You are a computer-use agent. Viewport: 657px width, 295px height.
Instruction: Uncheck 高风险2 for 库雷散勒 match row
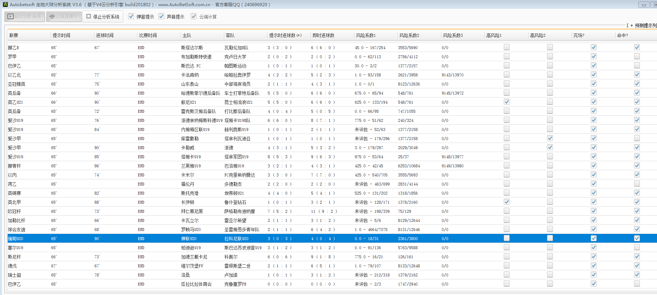[x=550, y=138]
